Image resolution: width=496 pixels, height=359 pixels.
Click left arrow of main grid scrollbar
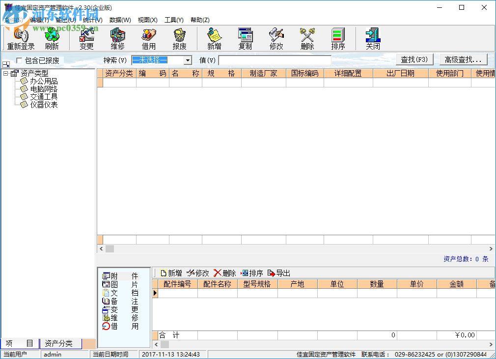(x=101, y=249)
